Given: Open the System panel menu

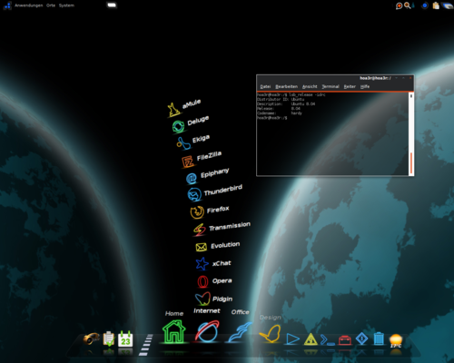Looking at the screenshot, I should point(66,5).
